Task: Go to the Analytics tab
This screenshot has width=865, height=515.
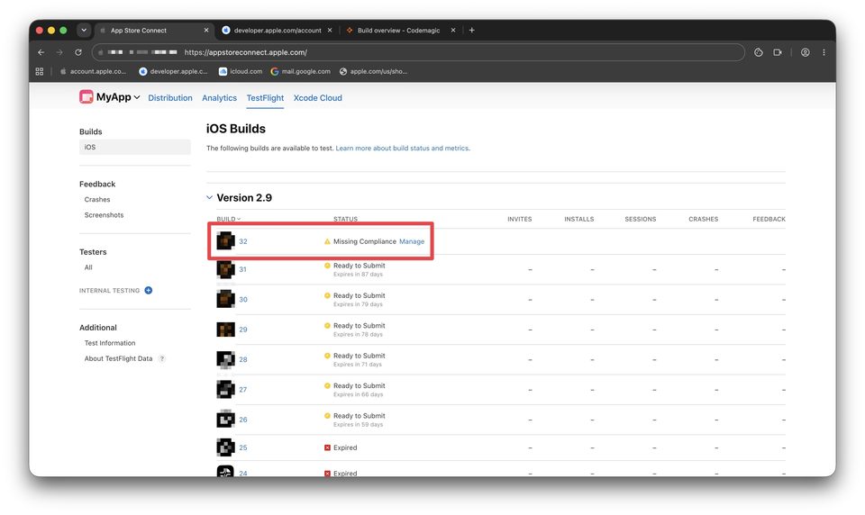Action: [219, 98]
